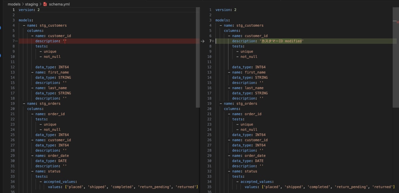
Task: Click 'data_type: INT64' on line 12, right pane
Action: click(249, 67)
